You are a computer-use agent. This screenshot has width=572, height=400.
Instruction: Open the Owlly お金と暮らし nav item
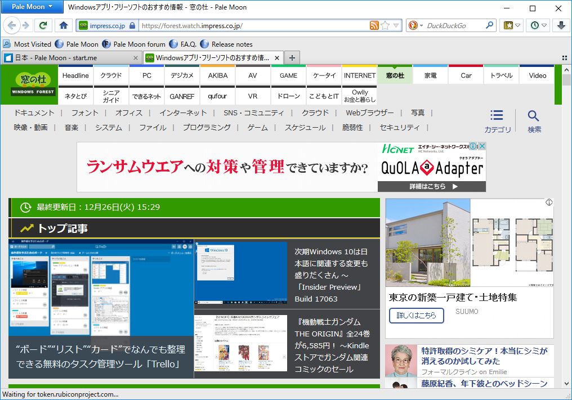[x=360, y=96]
